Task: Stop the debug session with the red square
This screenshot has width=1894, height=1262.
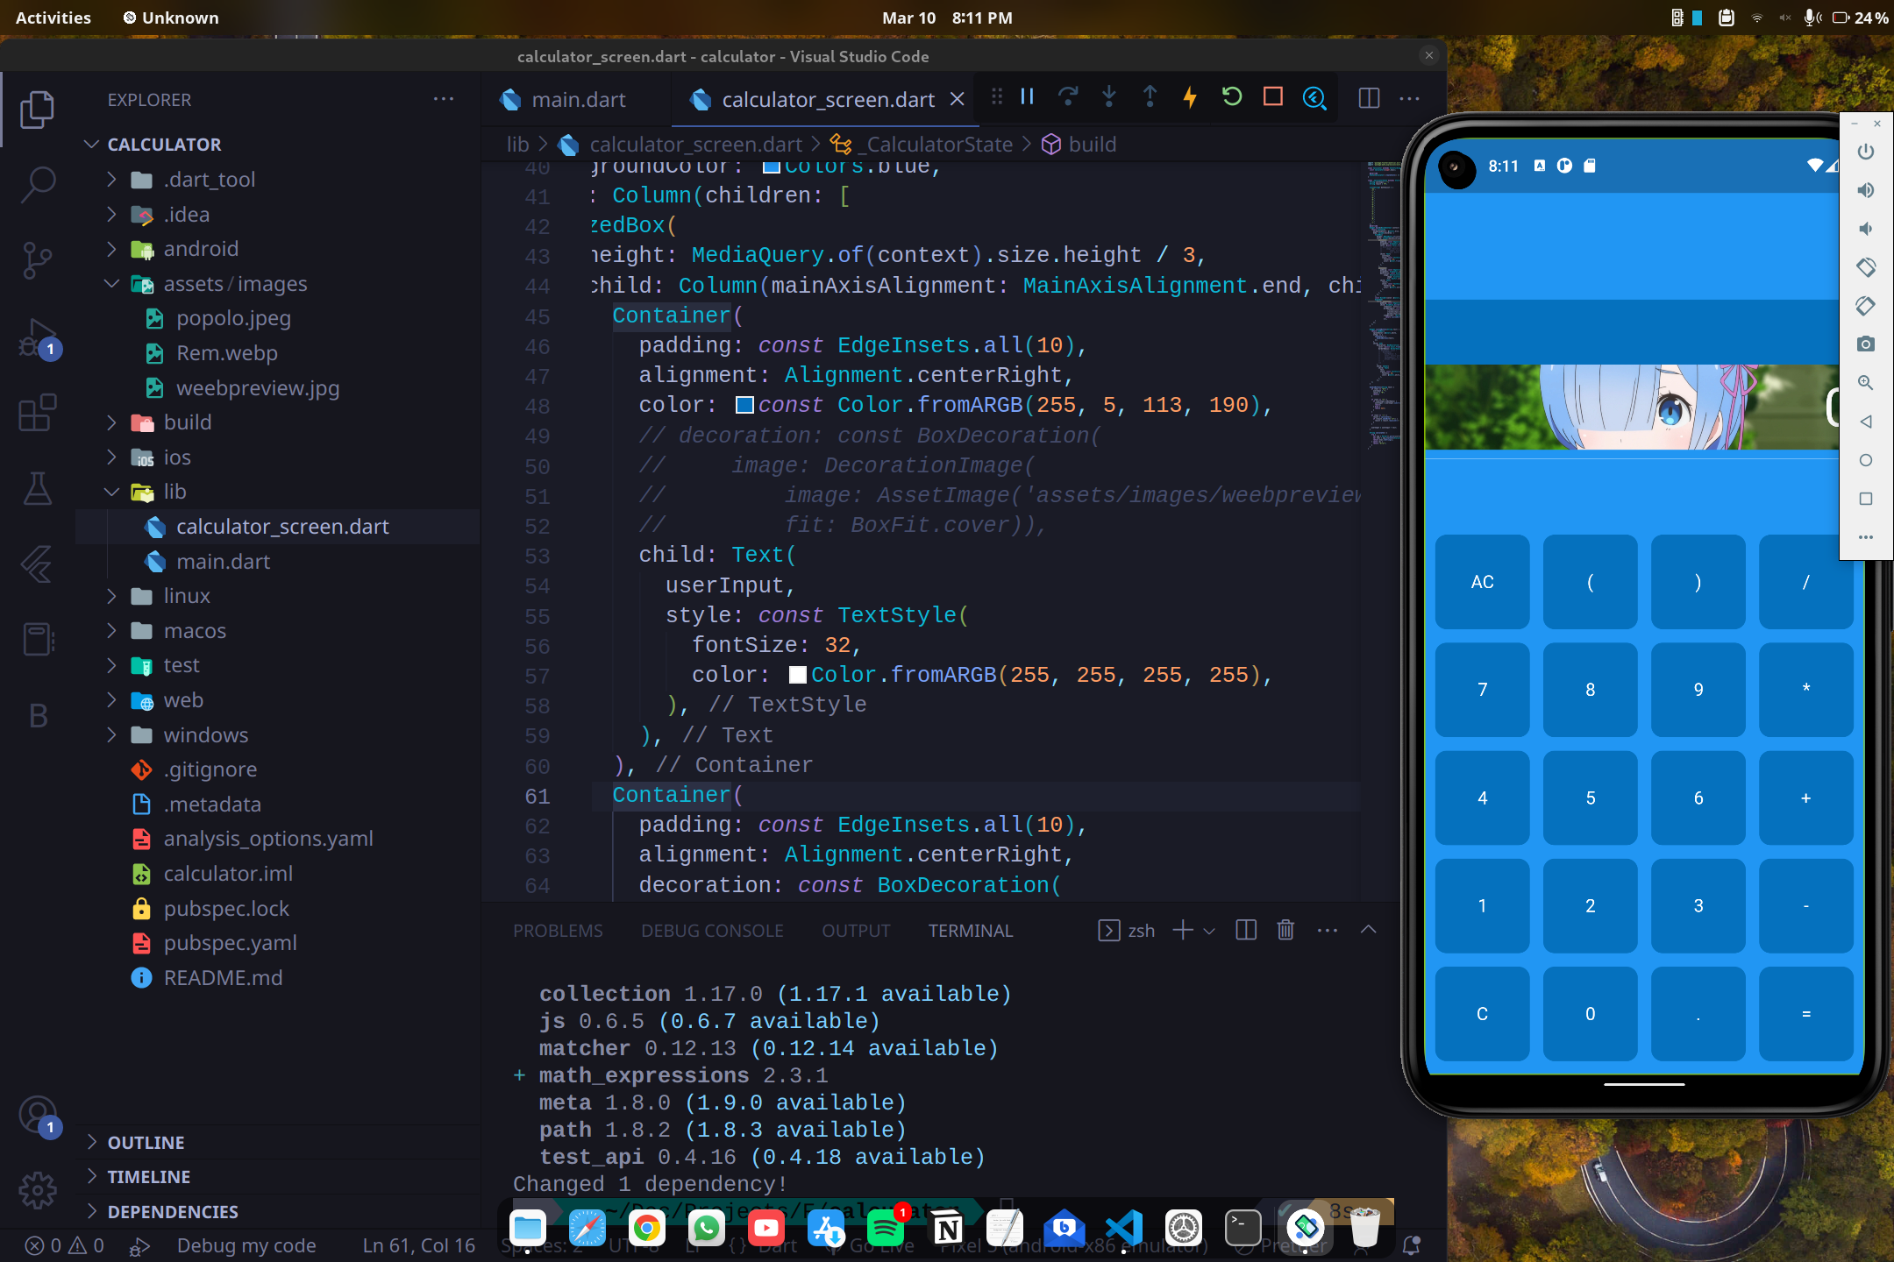Action: (1273, 97)
